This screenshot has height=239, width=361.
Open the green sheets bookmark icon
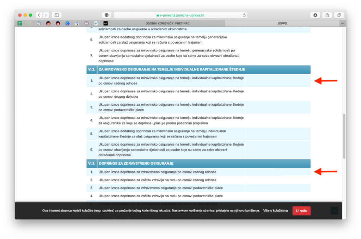20,23
